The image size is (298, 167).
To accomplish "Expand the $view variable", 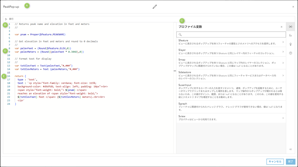I will (x=283, y=118).
